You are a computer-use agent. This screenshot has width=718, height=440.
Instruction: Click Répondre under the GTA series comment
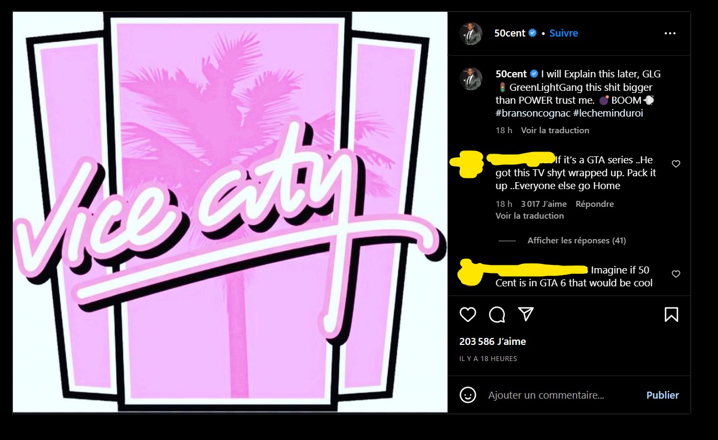coord(594,204)
